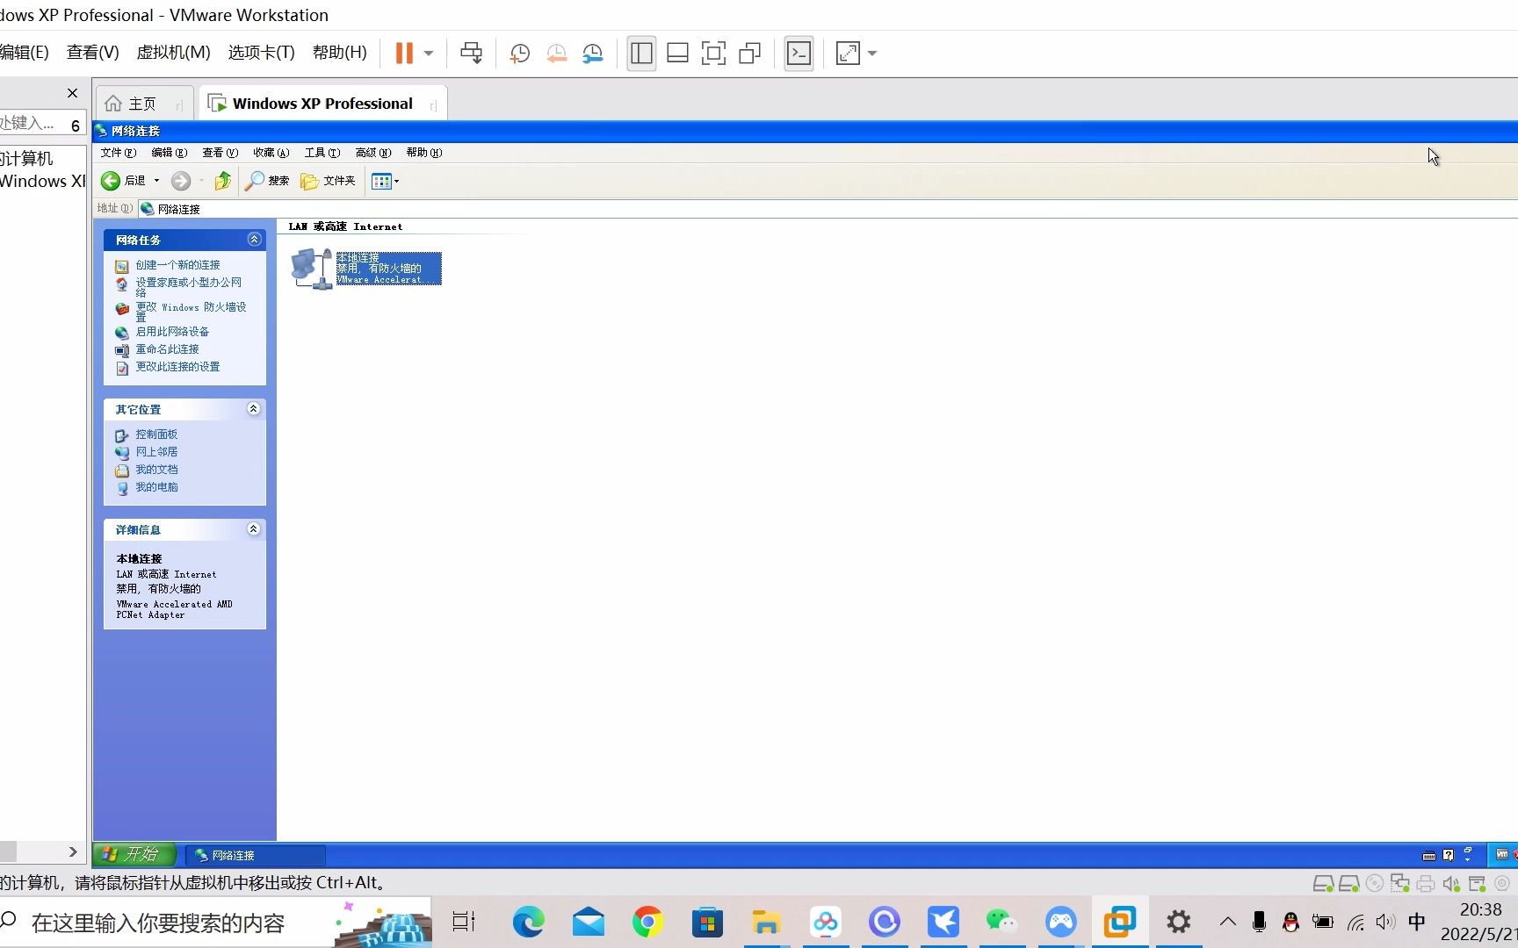1518x948 pixels.
Task: Open WeChat from the taskbar
Action: pyautogui.click(x=1001, y=922)
